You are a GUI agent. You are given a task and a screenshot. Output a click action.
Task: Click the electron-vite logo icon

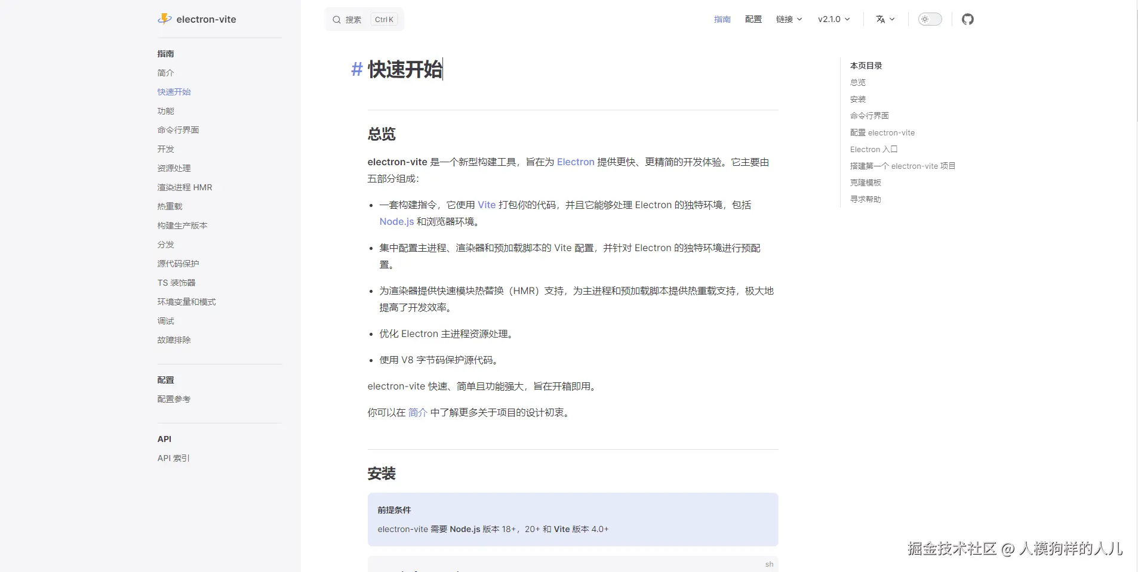(164, 19)
